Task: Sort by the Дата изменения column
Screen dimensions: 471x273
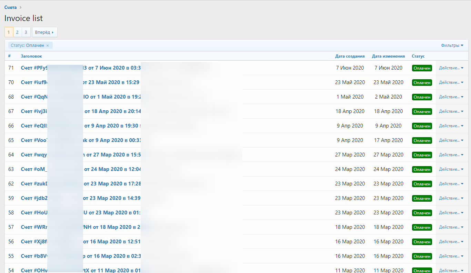Action: pyautogui.click(x=388, y=56)
